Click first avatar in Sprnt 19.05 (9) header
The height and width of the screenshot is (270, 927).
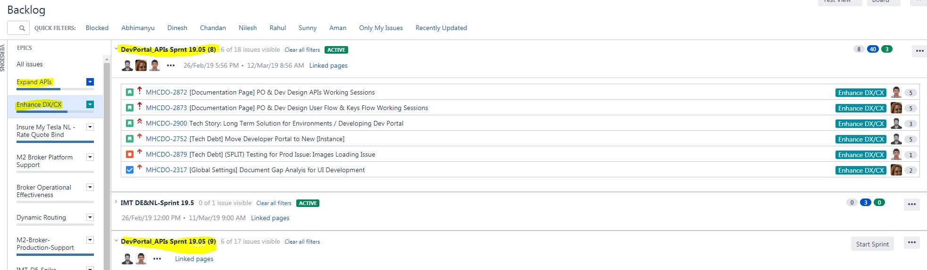coord(127,259)
